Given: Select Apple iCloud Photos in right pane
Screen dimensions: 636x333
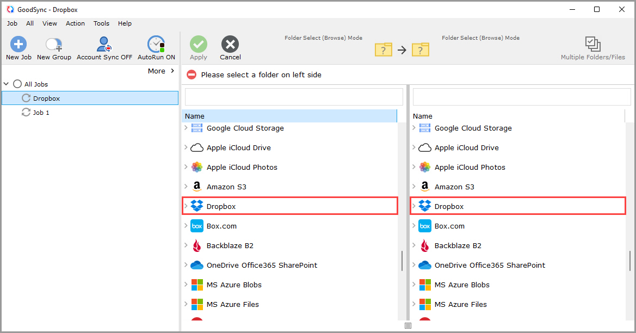Looking at the screenshot, I should [470, 167].
